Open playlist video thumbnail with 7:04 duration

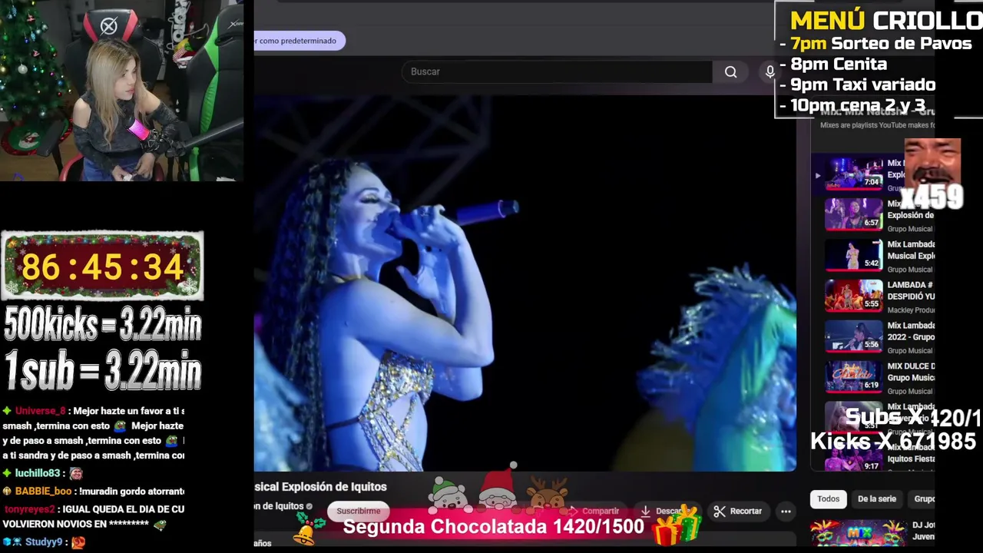[854, 173]
